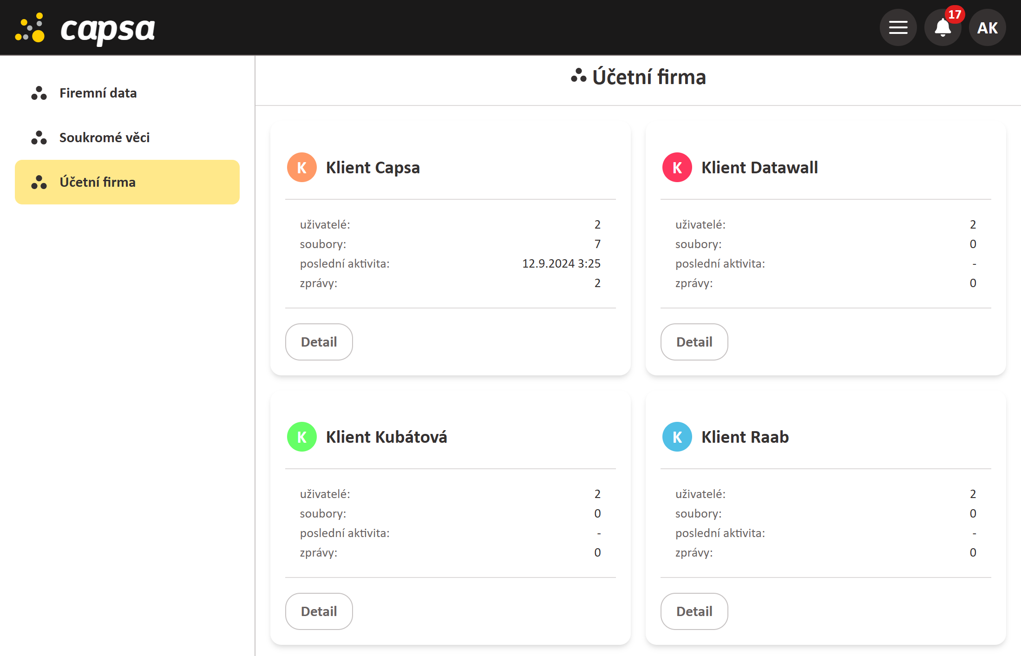The image size is (1021, 656).
Task: Click red K avatar of Klient Datawall
Action: pos(677,167)
